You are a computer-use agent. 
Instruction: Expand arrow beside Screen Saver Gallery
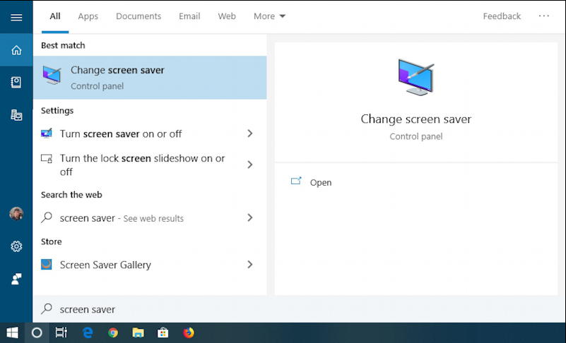[249, 265]
